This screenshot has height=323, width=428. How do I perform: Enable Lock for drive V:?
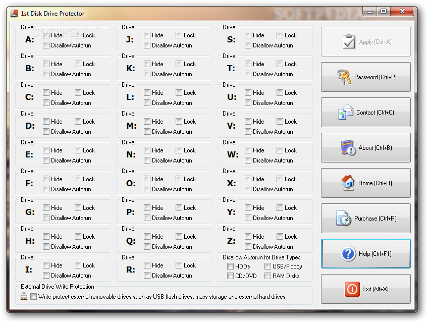(x=280, y=122)
